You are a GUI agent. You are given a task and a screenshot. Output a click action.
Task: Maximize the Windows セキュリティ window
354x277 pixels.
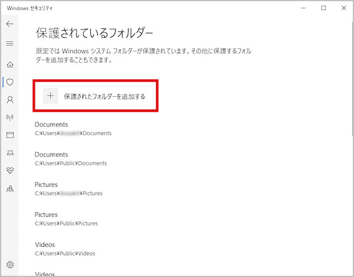click(x=323, y=8)
